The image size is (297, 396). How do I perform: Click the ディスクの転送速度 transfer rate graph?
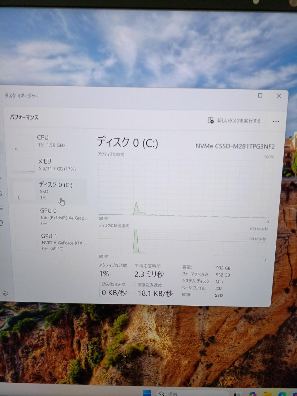point(183,242)
